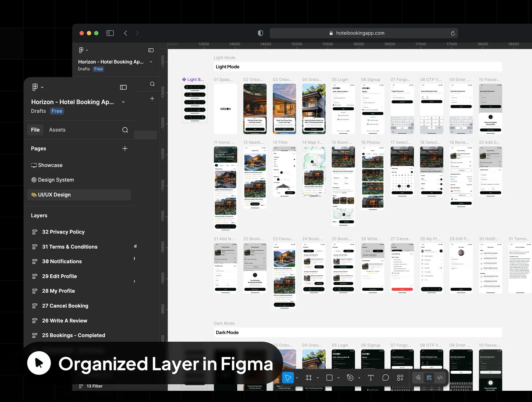Select the 11 Home frame thumbnail
Screen dimensions: 532x402
pyautogui.click(x=226, y=188)
